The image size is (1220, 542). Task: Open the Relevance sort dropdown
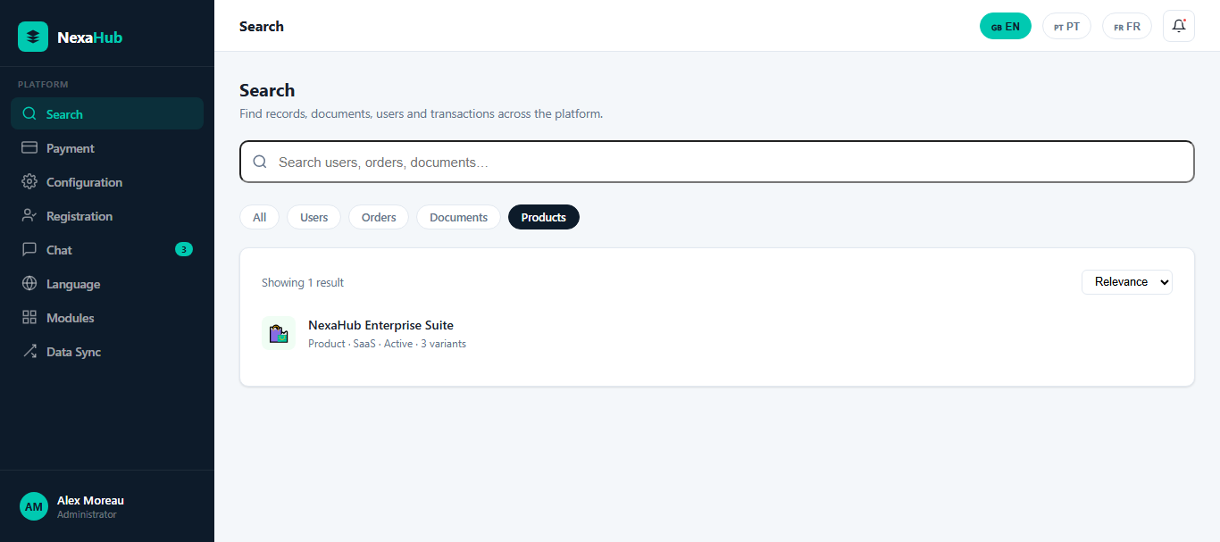coord(1127,282)
